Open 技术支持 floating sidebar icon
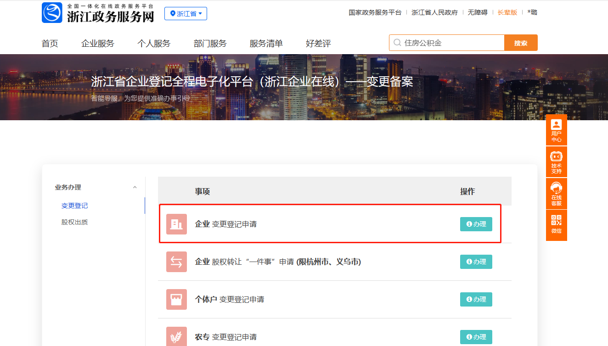The image size is (608, 346). click(557, 162)
